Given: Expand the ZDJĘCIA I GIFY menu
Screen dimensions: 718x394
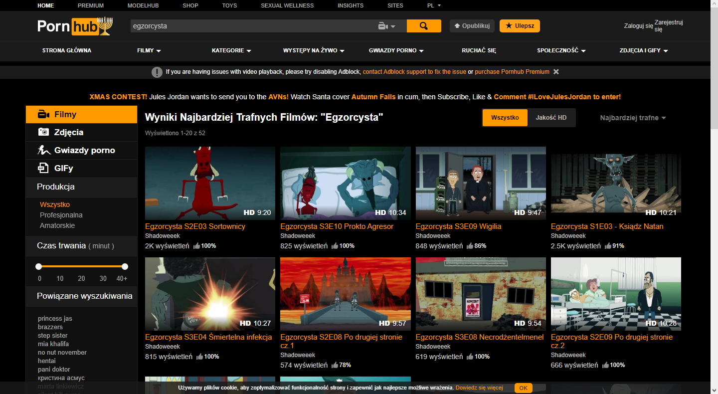Looking at the screenshot, I should click(644, 50).
